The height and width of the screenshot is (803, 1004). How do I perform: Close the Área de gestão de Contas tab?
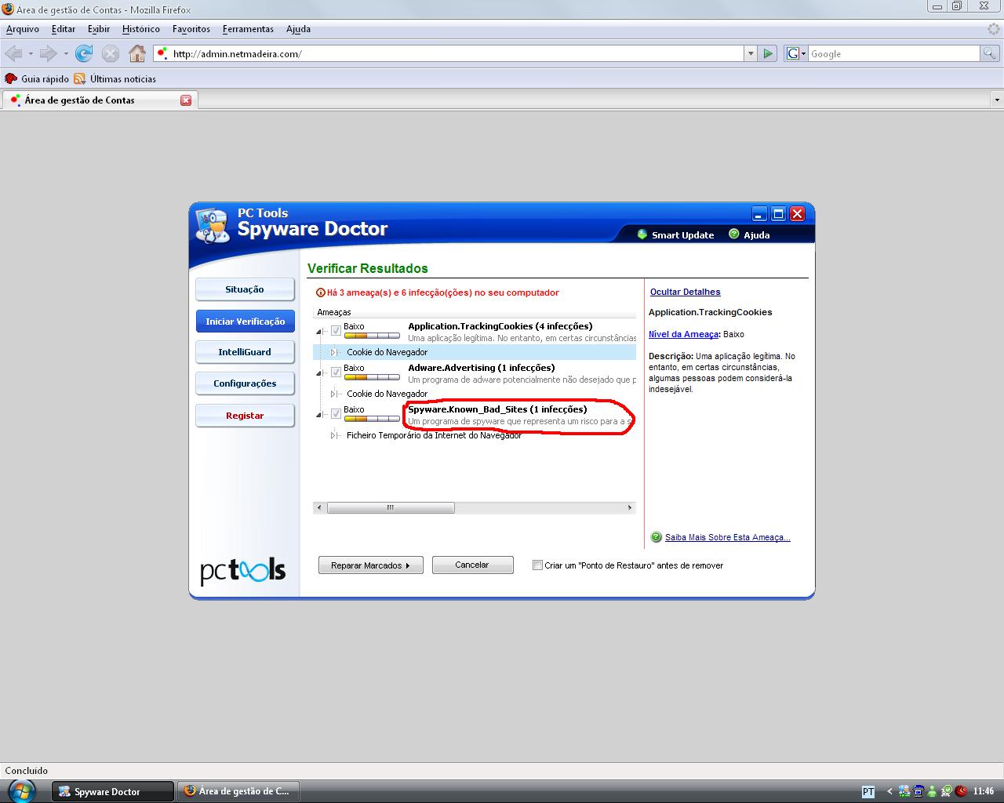(x=186, y=100)
